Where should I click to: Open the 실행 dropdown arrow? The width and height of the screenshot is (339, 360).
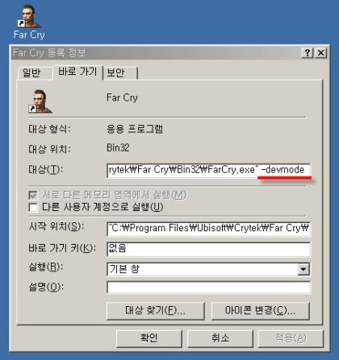(x=303, y=269)
